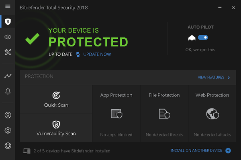Expand View Features with the chevron
The width and height of the screenshot is (241, 160).
coord(229,78)
